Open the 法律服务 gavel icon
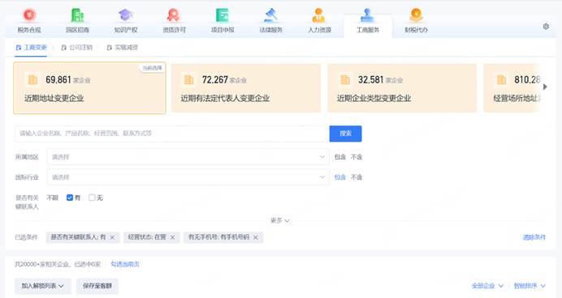 point(270,15)
